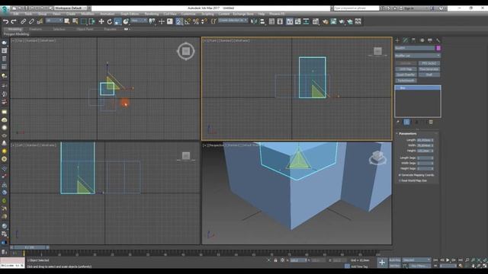Click the Toggle Scene Explorer icon
488x274 pixels.
(271, 21)
